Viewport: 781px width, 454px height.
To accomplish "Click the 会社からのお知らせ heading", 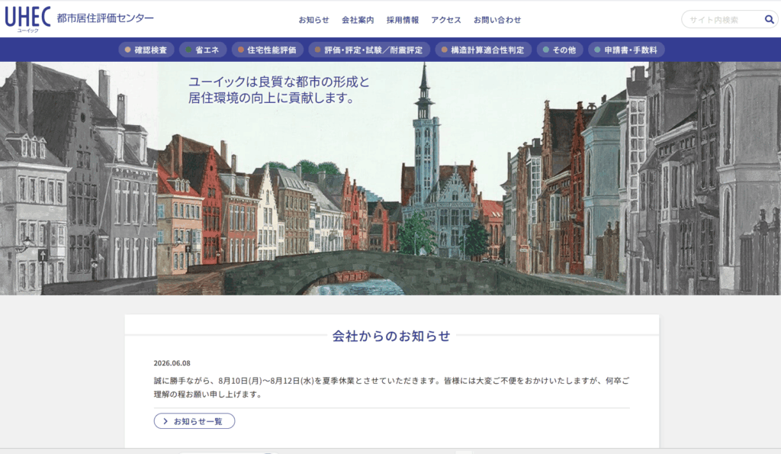I will tap(391, 336).
